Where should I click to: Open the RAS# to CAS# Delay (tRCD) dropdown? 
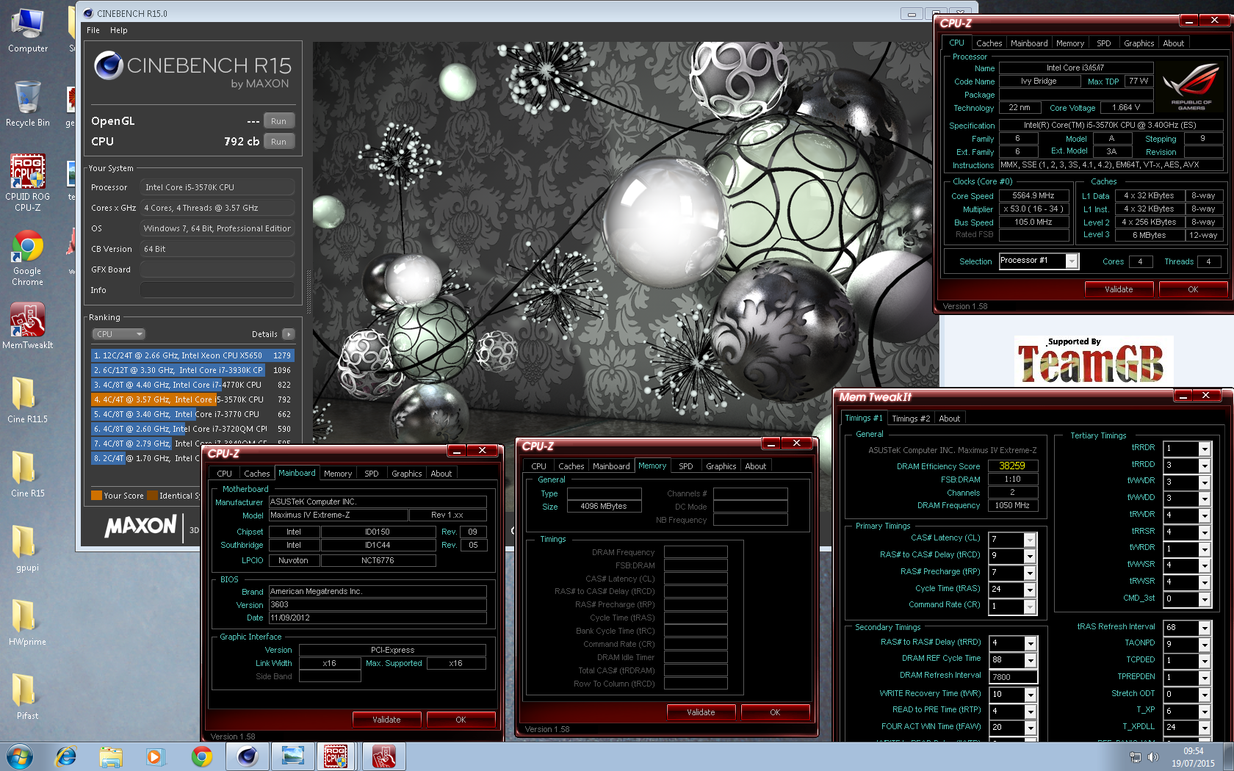point(1030,556)
